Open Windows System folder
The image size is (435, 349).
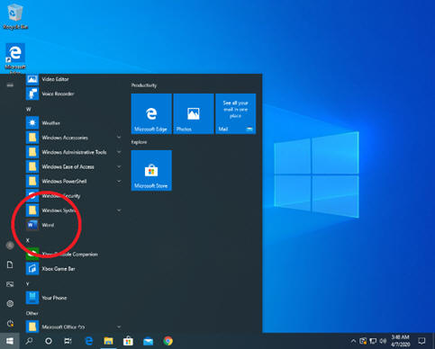tap(74, 210)
